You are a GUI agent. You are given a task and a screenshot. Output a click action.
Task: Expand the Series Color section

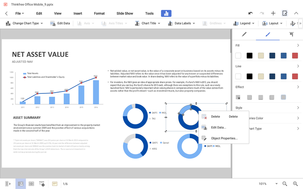274,118
